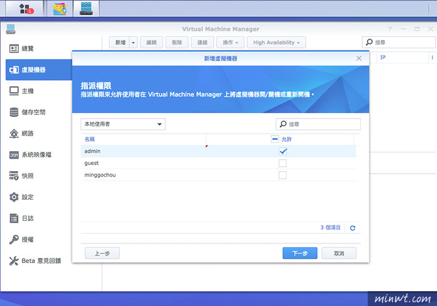437x306 pixels.
Task: Open the main menu icon in the taskbar
Action: tap(24, 9)
